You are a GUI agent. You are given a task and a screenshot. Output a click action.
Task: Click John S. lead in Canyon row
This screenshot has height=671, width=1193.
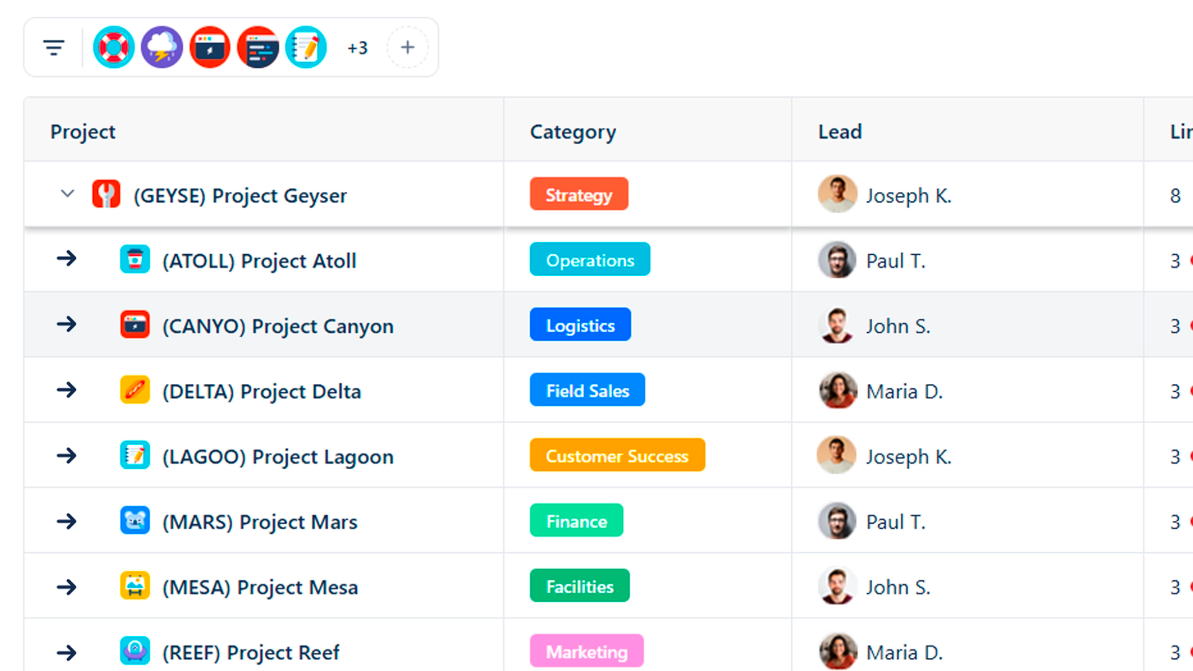pos(898,326)
